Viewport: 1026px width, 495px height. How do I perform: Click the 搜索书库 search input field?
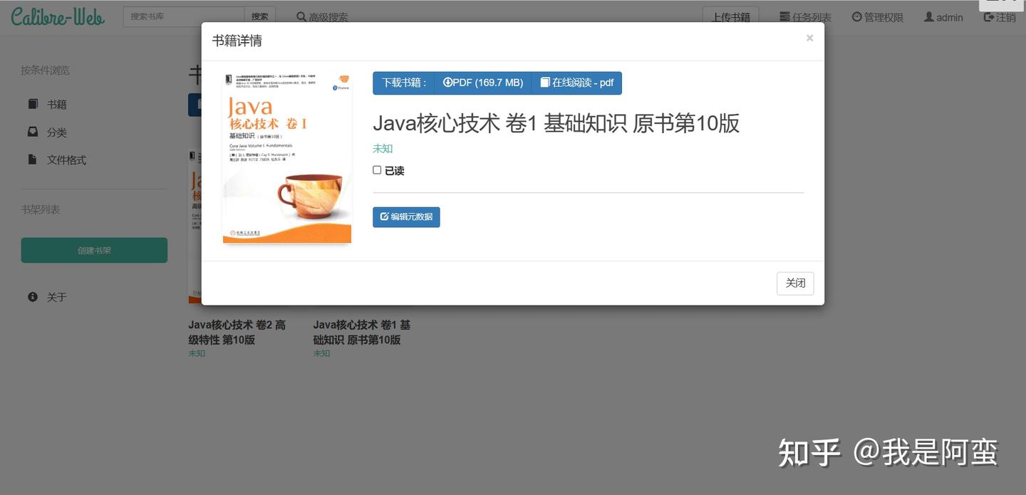pyautogui.click(x=182, y=15)
